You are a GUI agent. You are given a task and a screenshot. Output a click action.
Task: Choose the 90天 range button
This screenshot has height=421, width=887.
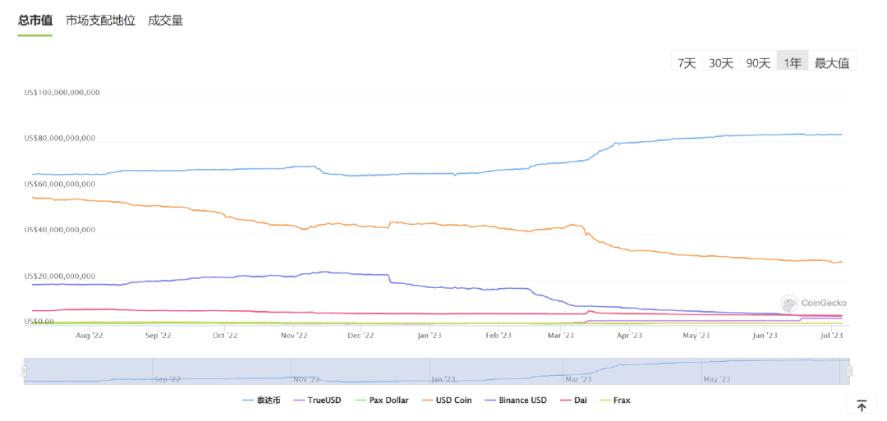758,62
